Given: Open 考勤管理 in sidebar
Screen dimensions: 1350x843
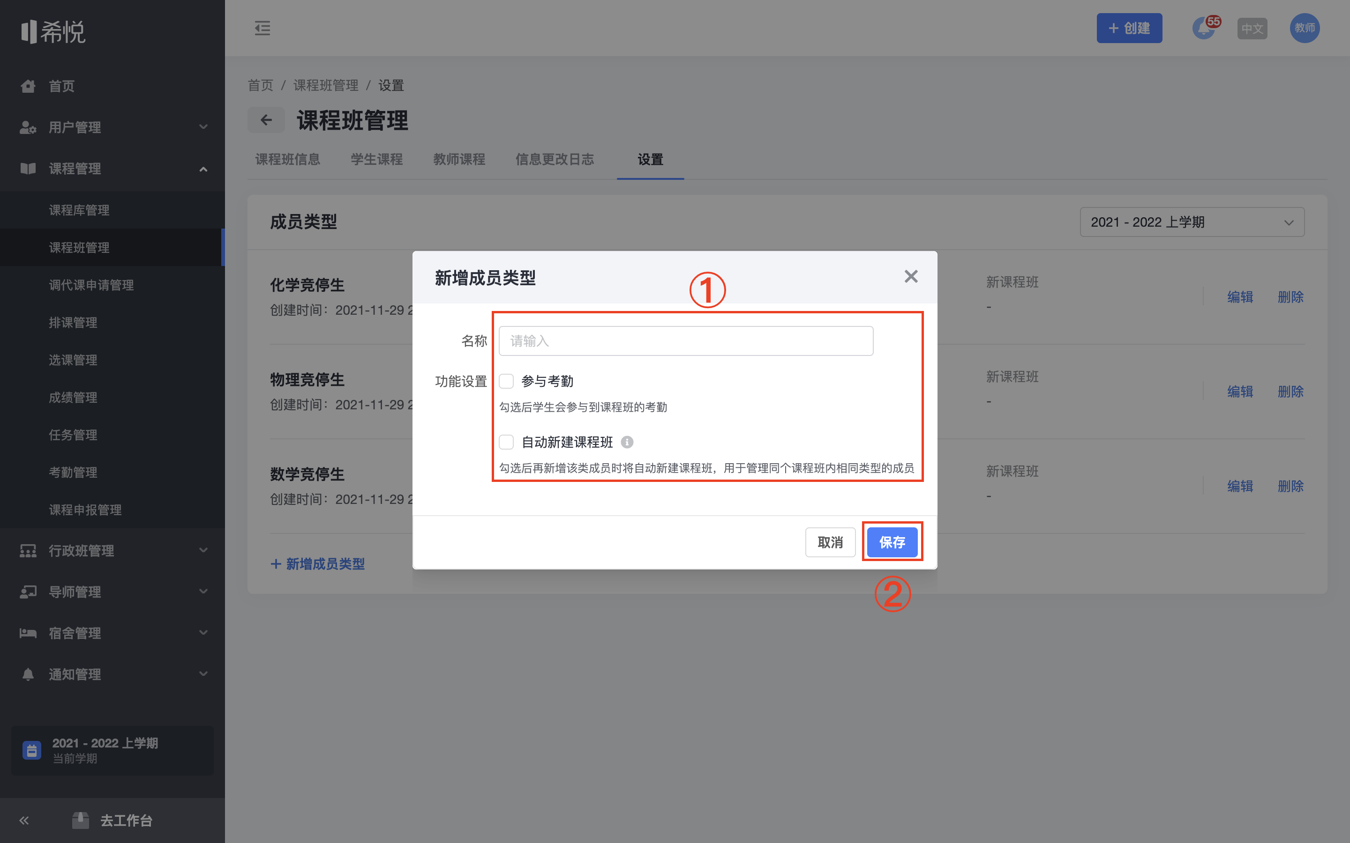Looking at the screenshot, I should [x=112, y=472].
